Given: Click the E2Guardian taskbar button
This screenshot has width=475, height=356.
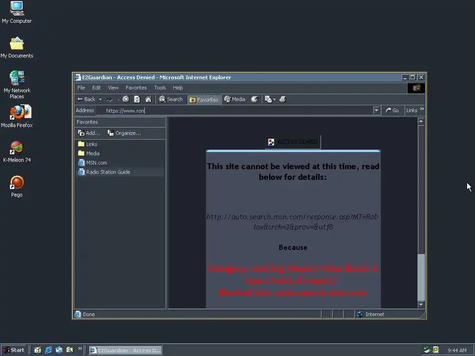Looking at the screenshot, I should (x=125, y=350).
